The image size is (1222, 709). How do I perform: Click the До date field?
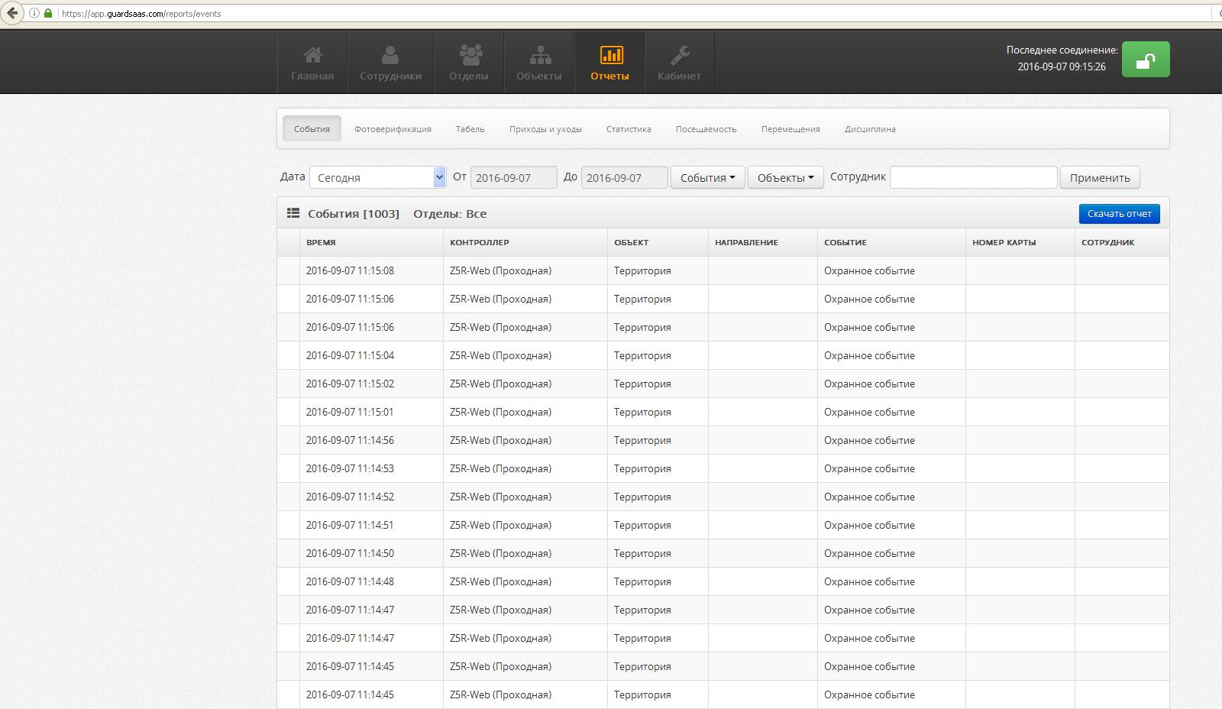click(x=624, y=177)
